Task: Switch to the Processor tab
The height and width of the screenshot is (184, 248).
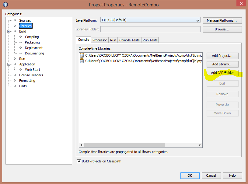Action: (100, 40)
